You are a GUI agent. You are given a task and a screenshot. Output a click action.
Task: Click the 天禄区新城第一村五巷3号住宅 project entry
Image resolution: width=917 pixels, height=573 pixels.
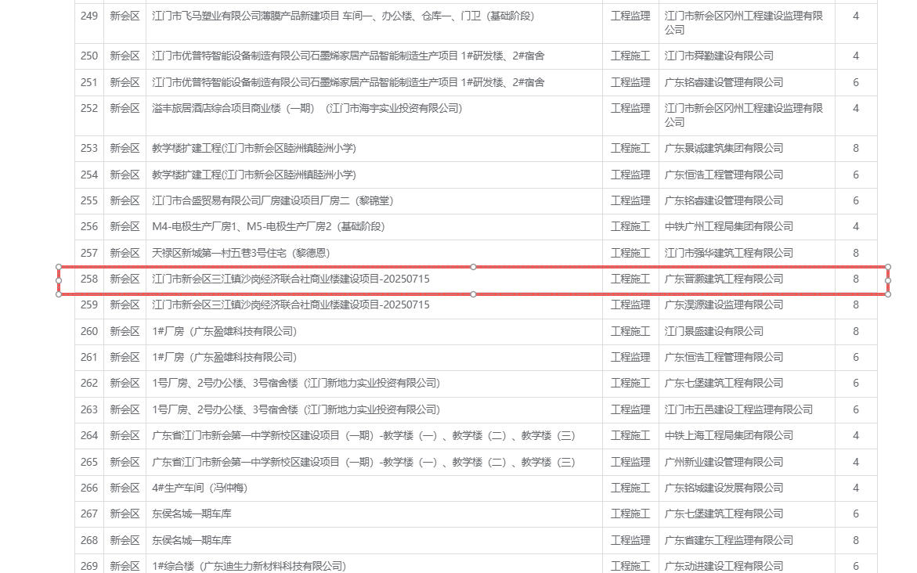pyautogui.click(x=241, y=254)
